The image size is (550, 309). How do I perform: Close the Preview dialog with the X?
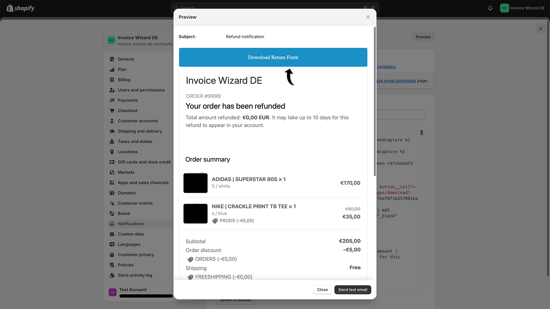click(x=368, y=17)
